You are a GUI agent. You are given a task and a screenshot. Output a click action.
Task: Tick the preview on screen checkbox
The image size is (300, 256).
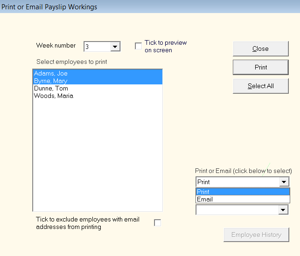[x=138, y=46]
